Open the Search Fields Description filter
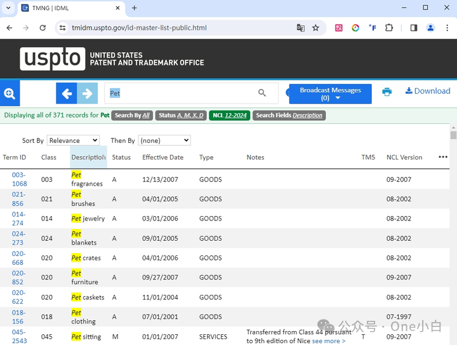This screenshot has height=345, width=457. (289, 116)
